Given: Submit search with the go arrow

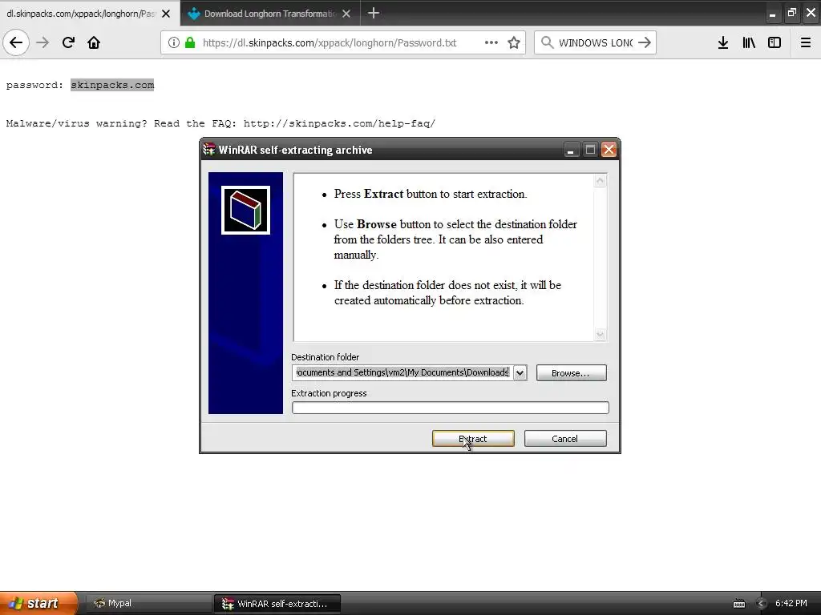Looking at the screenshot, I should 645,42.
